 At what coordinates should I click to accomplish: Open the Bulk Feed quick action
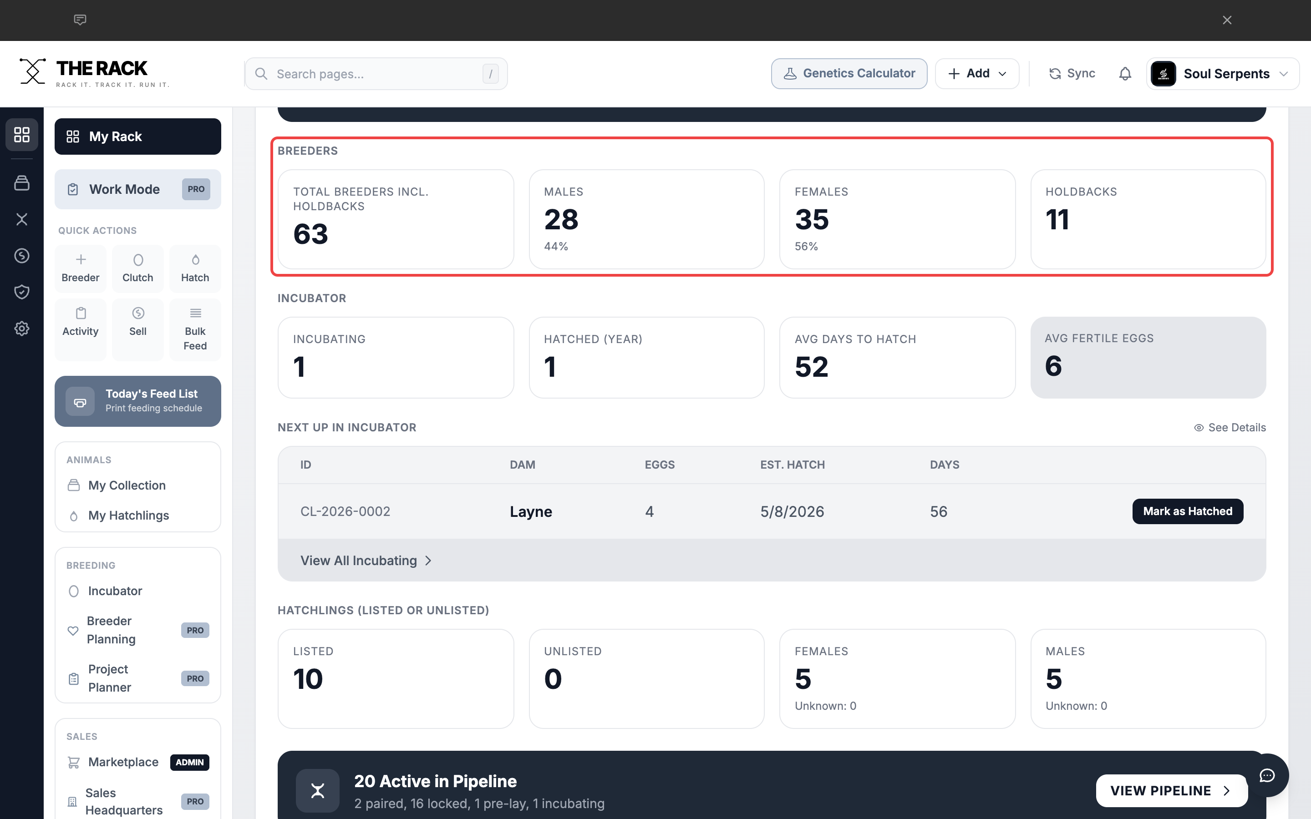pos(195,329)
